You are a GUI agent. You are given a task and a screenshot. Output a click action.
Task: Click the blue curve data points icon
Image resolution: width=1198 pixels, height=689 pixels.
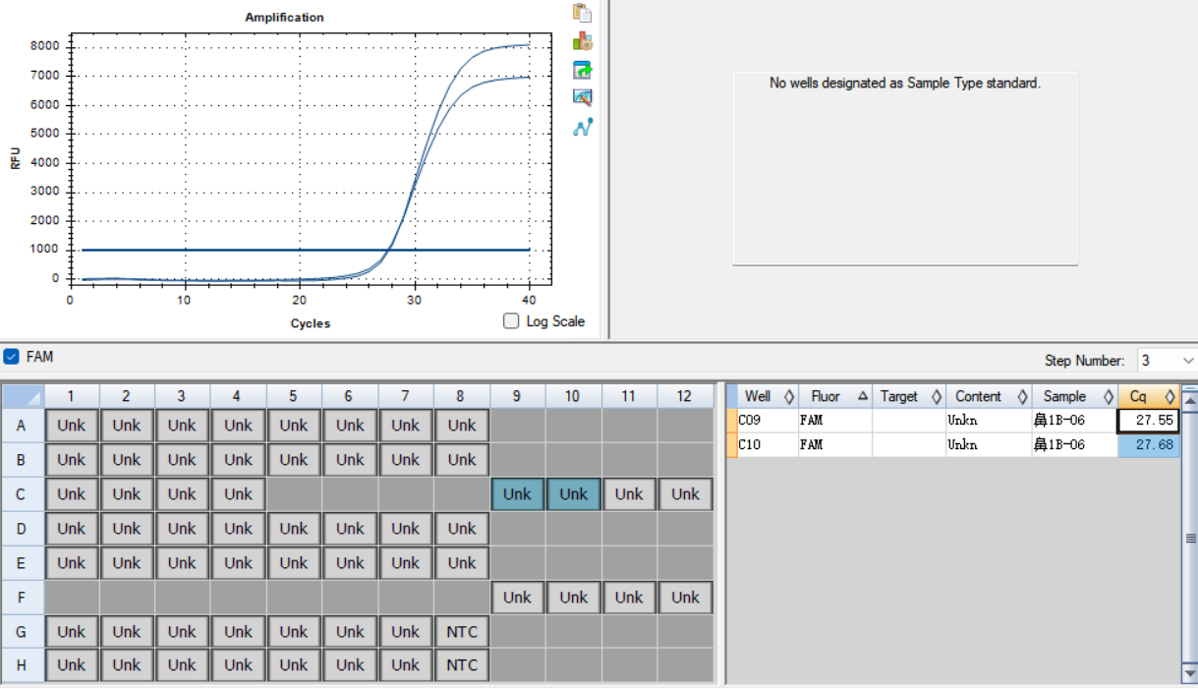(583, 127)
